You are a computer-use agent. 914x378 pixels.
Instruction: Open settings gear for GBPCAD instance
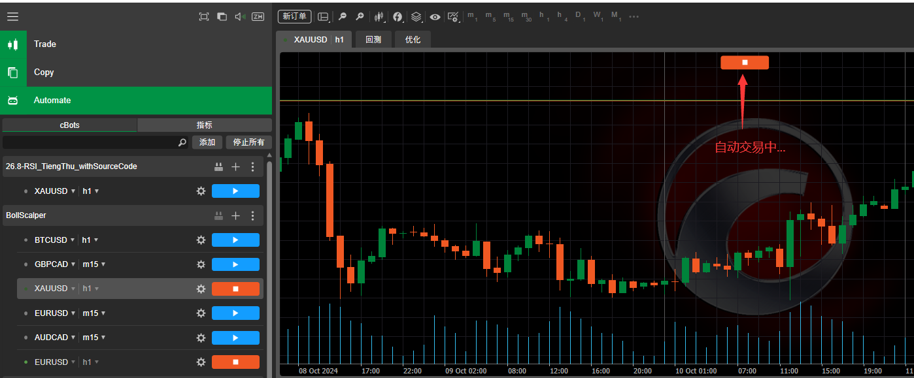pyautogui.click(x=201, y=264)
